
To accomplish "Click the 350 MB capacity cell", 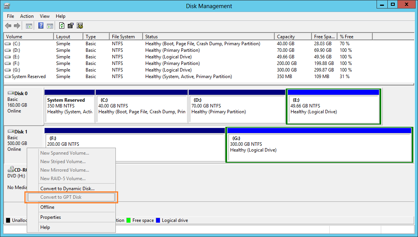I will (284, 77).
